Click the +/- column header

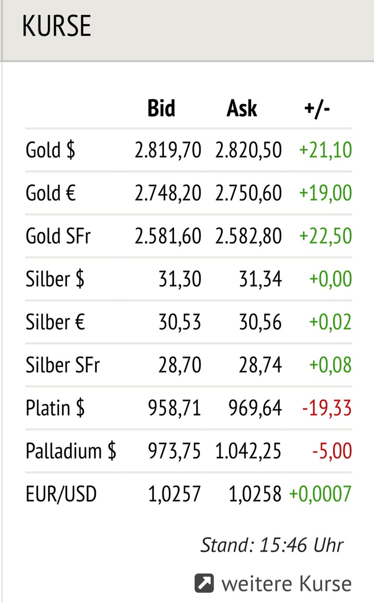317,108
